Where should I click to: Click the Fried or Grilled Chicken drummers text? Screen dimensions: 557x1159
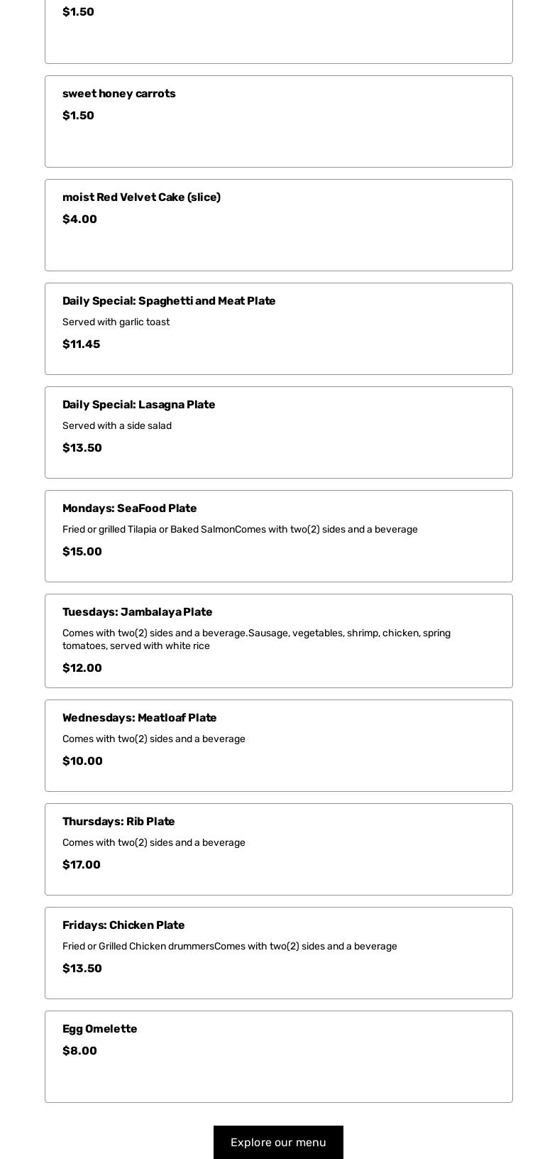pyautogui.click(x=229, y=946)
